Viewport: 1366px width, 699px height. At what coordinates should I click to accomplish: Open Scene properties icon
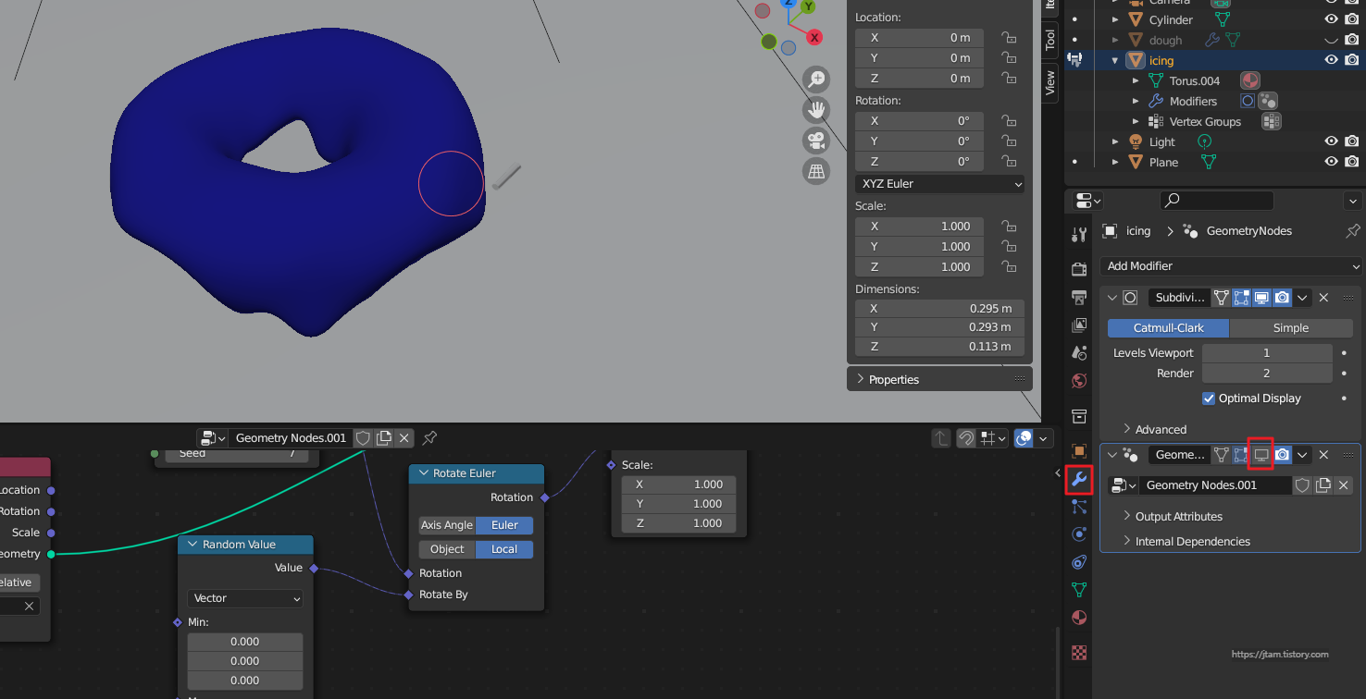coord(1078,352)
